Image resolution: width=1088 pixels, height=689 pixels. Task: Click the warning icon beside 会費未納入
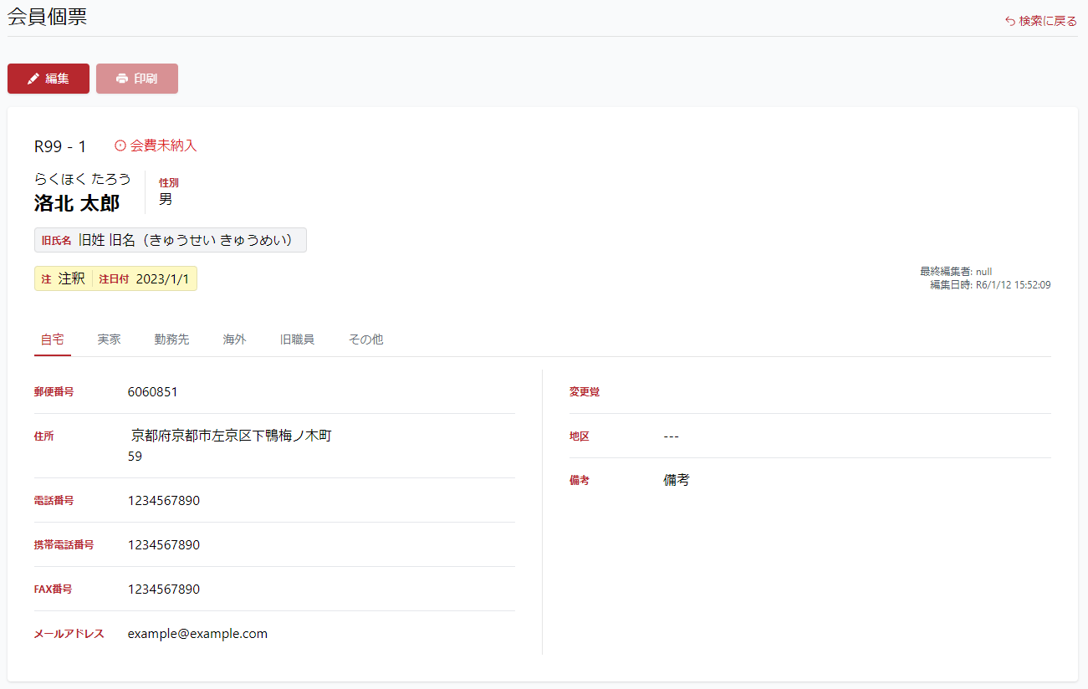(x=120, y=145)
